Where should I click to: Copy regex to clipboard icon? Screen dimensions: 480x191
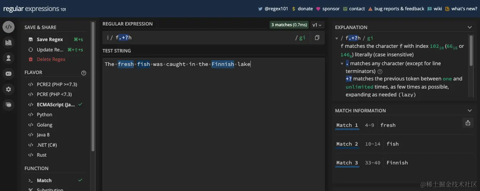[317, 38]
